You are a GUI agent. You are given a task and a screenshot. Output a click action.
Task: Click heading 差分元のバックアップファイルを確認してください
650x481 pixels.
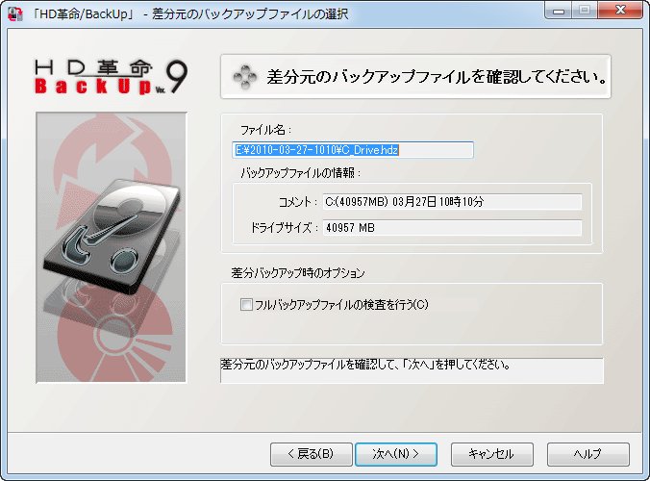pos(437,77)
